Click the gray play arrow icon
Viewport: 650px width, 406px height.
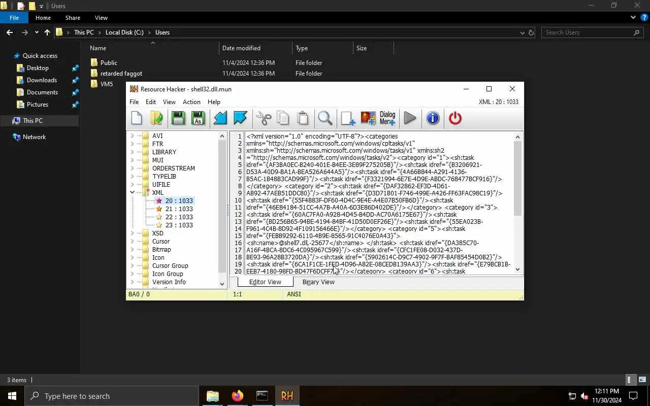coord(410,118)
